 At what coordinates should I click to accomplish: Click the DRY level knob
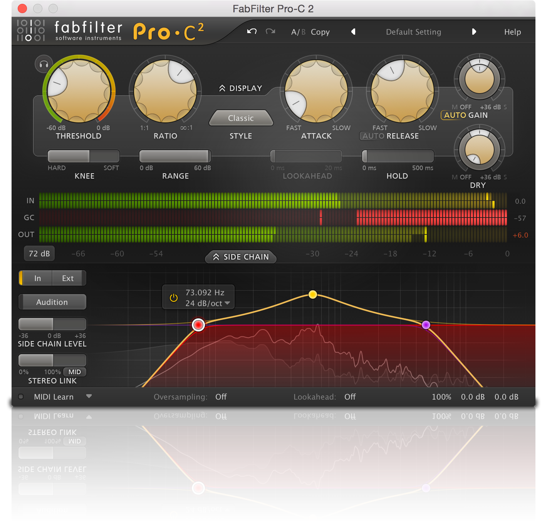(480, 149)
